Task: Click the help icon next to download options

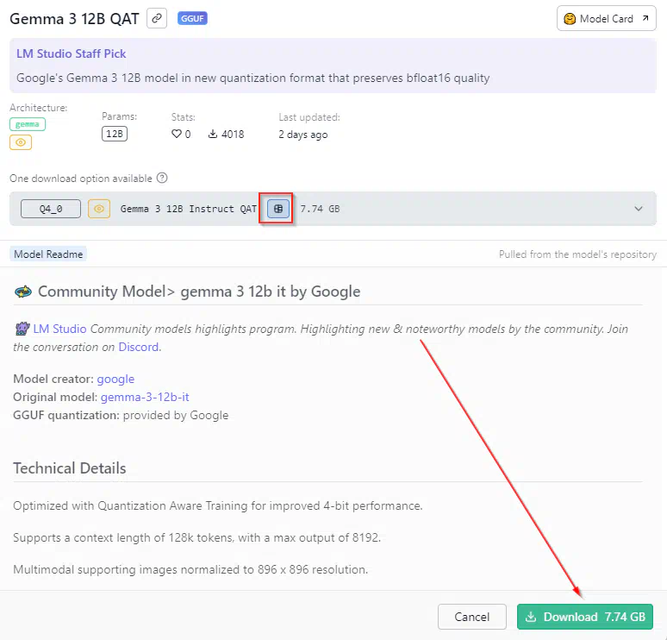Action: [162, 178]
